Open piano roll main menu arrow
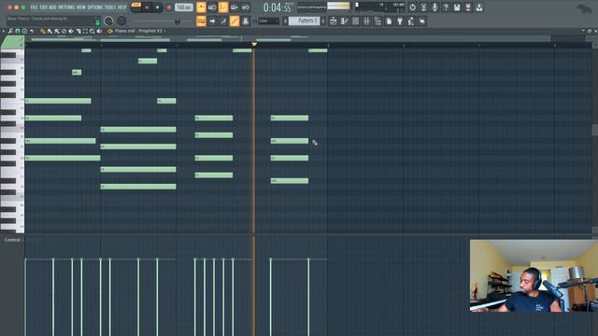 pos(4,31)
